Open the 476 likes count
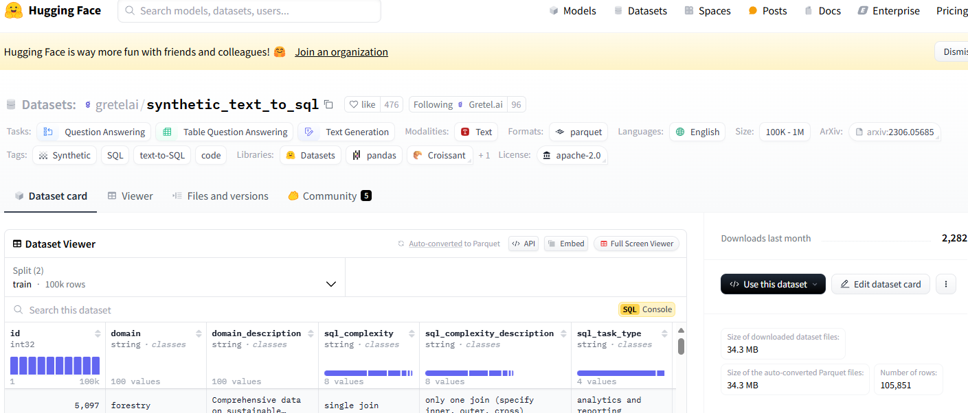This screenshot has width=968, height=413. pyautogui.click(x=392, y=104)
